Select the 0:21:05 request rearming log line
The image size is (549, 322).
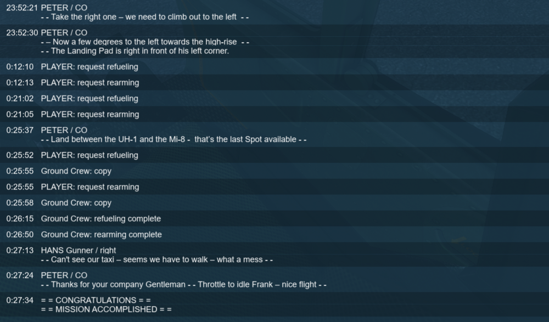[x=274, y=115]
